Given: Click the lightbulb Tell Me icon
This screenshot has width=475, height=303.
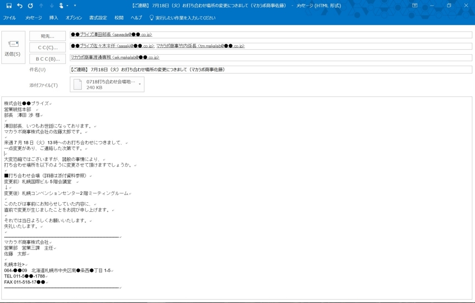Looking at the screenshot, I should (151, 18).
